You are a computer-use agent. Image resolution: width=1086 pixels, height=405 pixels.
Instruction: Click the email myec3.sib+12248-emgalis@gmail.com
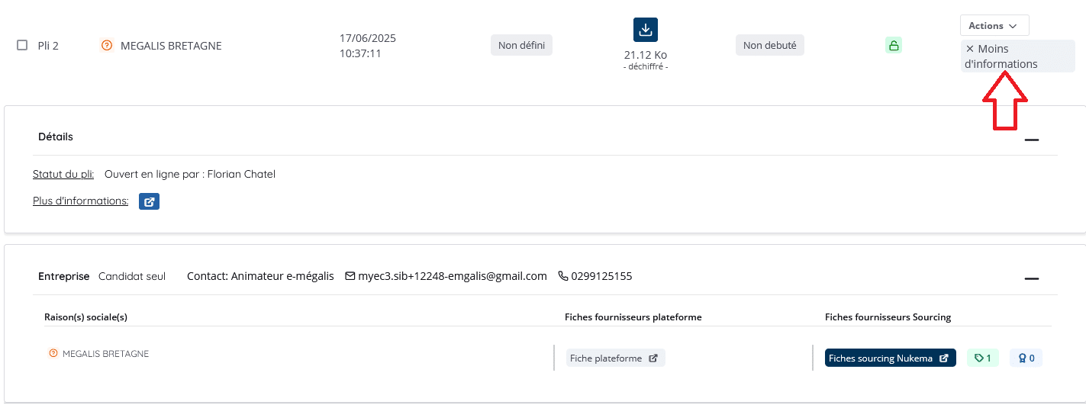pyautogui.click(x=453, y=276)
